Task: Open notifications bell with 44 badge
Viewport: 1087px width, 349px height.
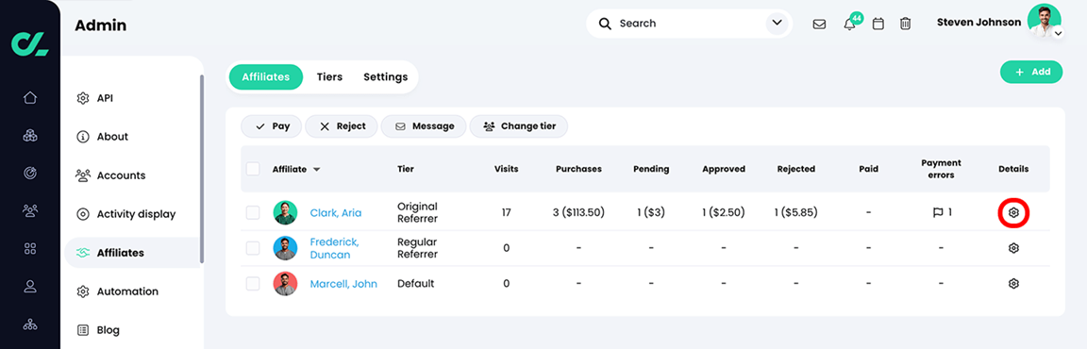Action: (x=850, y=24)
